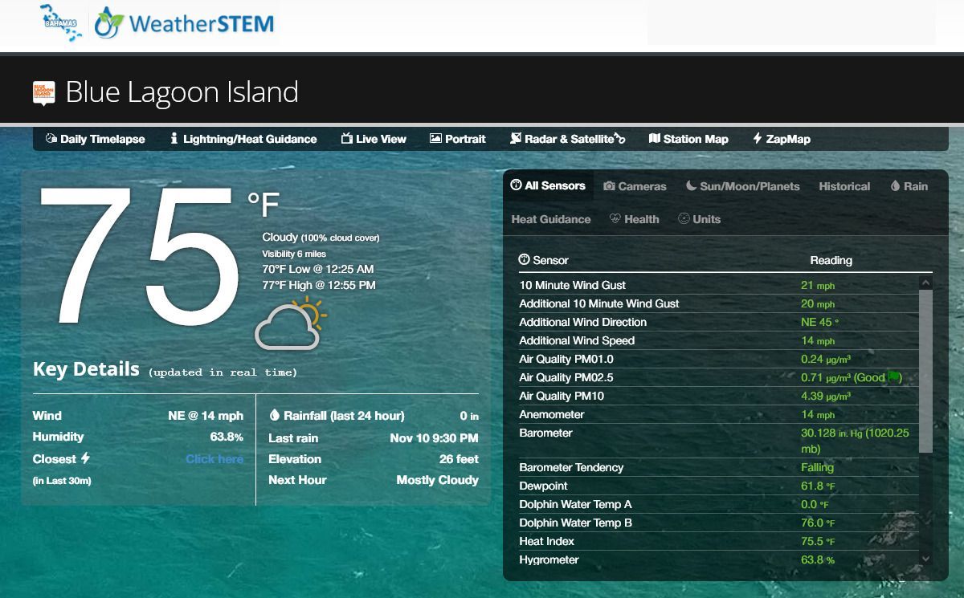Open Lightning/Heat Guidance from the navigation bar
964x598 pixels.
point(243,138)
